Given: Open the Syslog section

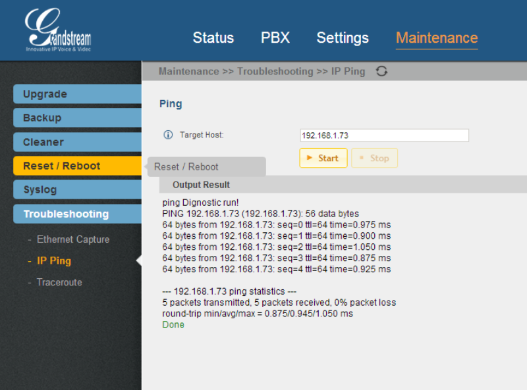Looking at the screenshot, I should tap(77, 190).
